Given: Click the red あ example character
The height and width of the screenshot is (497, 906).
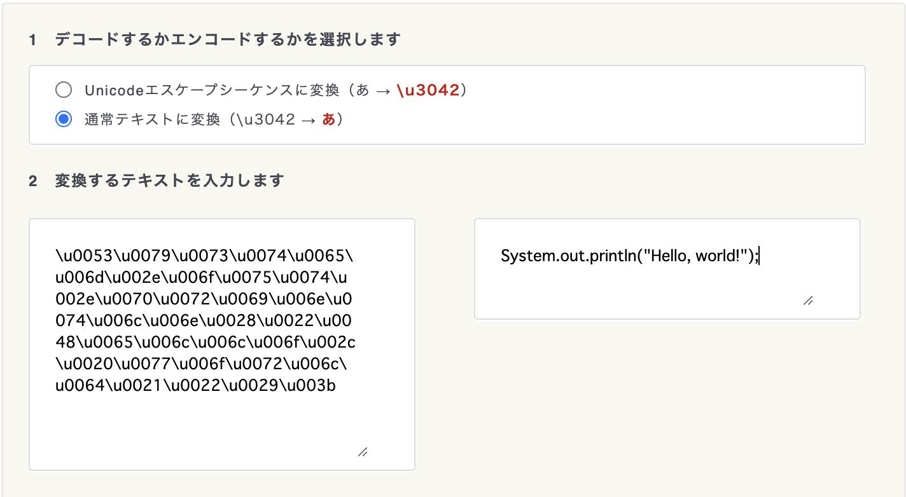Looking at the screenshot, I should point(328,119).
